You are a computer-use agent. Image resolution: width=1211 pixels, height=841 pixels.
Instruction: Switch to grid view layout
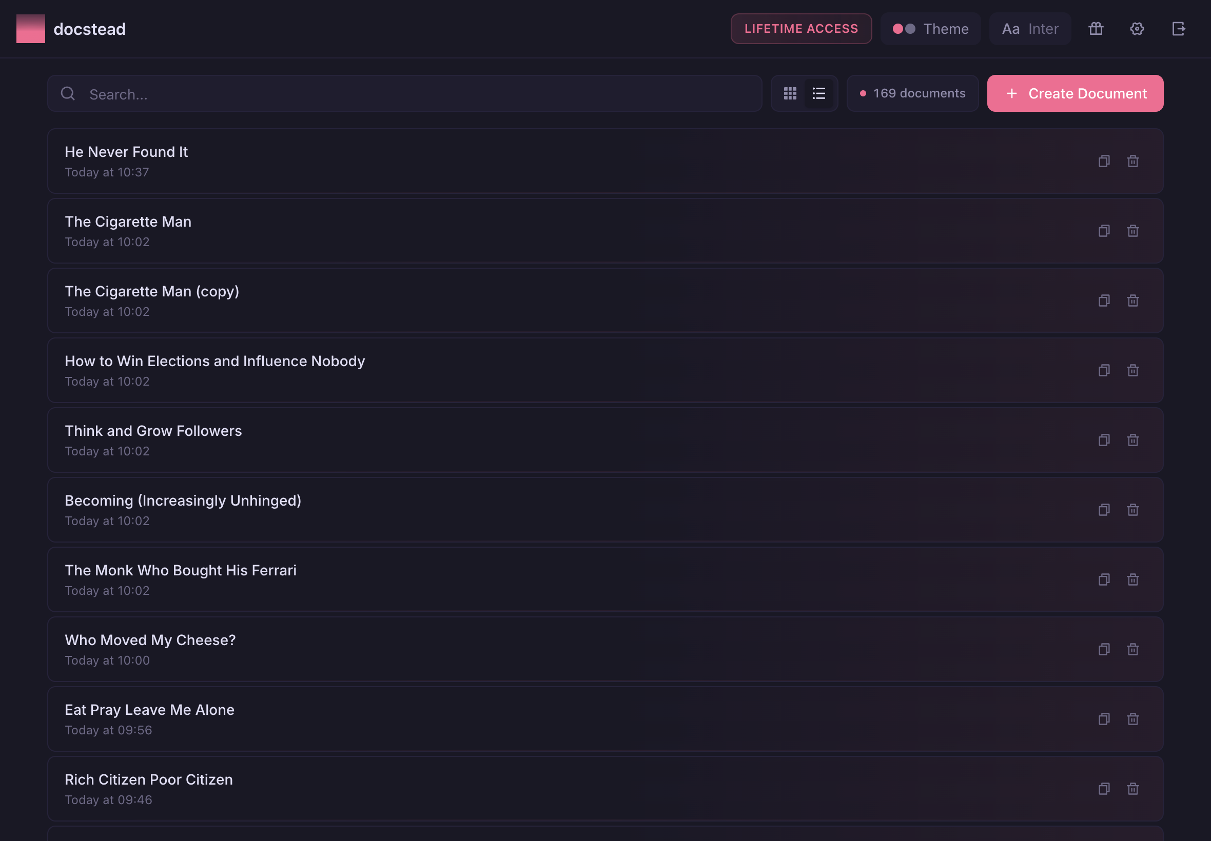[790, 93]
